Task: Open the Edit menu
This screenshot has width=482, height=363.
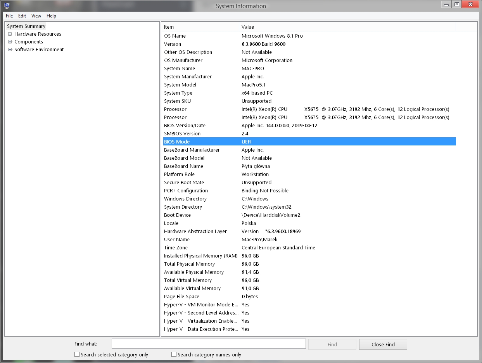Action: pyautogui.click(x=22, y=16)
